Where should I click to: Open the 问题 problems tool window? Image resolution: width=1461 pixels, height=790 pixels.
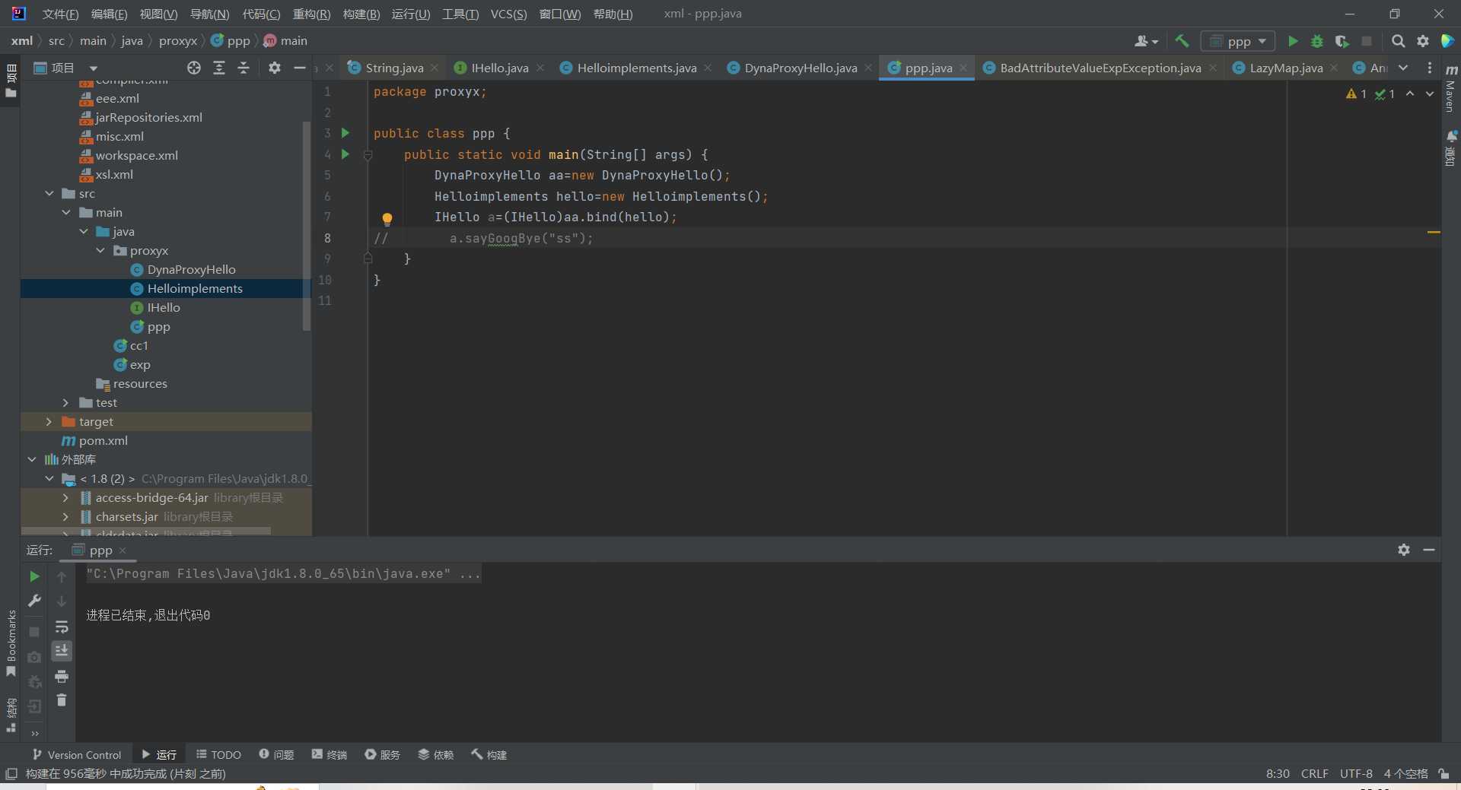276,754
